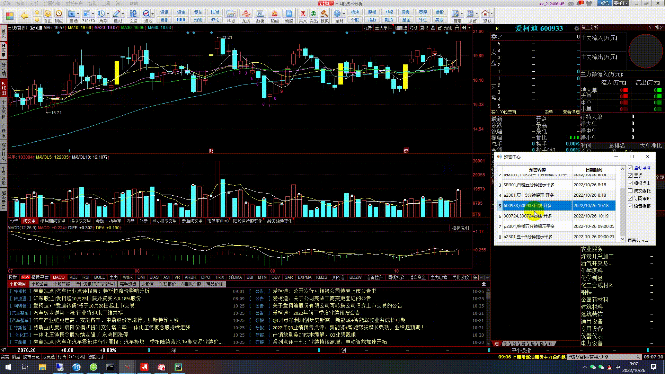Enable the 成交委托 checkbox
Viewport: 665px width, 374px height.
(630, 191)
